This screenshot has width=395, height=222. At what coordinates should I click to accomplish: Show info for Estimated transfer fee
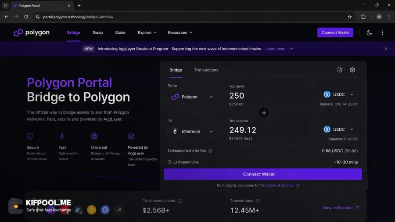[x=210, y=151]
